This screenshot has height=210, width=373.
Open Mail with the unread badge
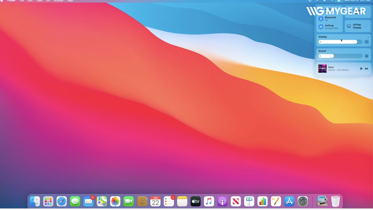[x=89, y=202]
